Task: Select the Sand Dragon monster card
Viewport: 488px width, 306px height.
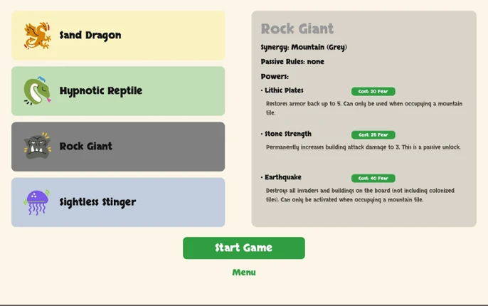Action: point(118,35)
